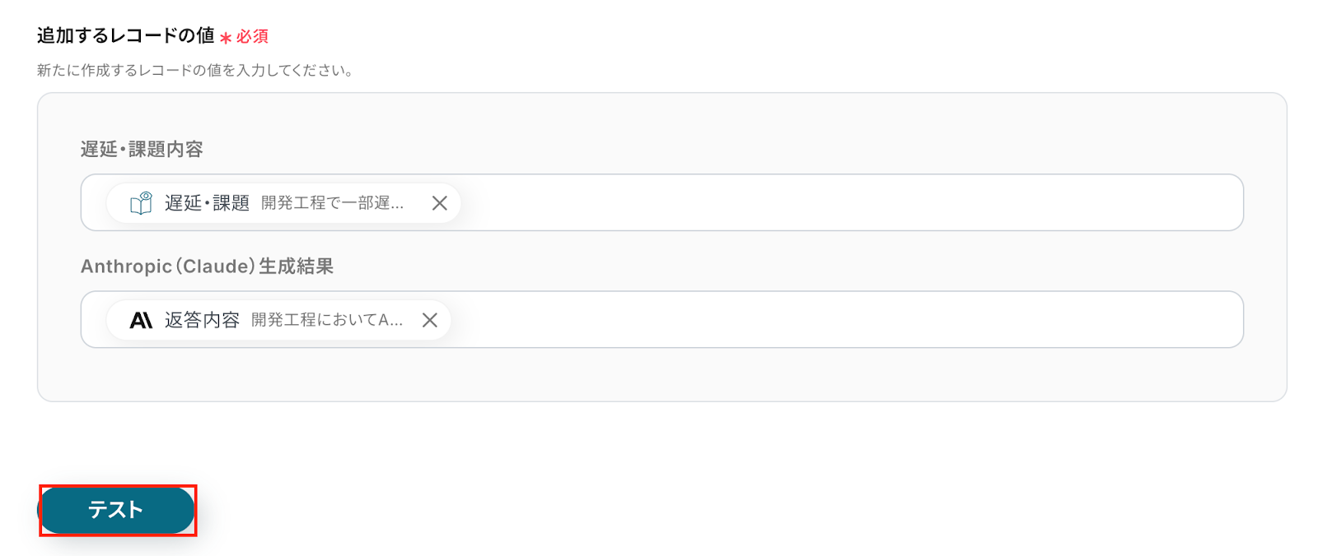The width and height of the screenshot is (1318, 556).
Task: Click the 遅延・課題内容 field label
Action: (x=142, y=150)
